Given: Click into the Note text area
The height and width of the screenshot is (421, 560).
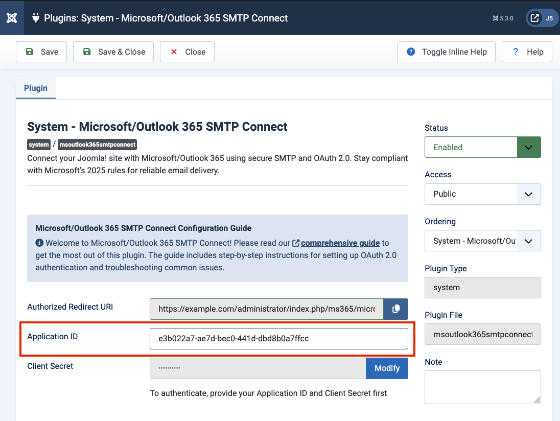Looking at the screenshot, I should (x=482, y=387).
